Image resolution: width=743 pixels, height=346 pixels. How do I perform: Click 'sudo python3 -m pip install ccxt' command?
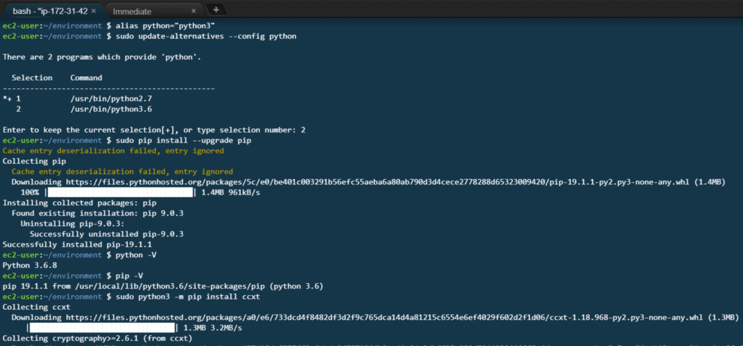coord(187,297)
